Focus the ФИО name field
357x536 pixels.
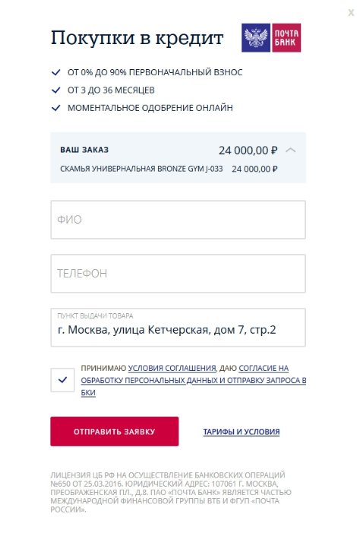(x=178, y=220)
